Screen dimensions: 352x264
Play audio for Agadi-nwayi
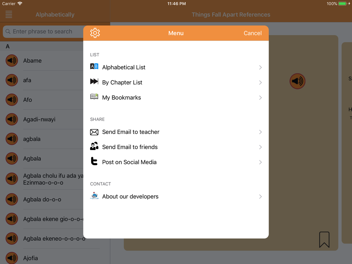tap(12, 119)
